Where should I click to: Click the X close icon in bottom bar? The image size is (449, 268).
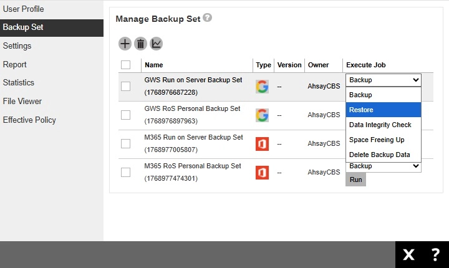coord(408,254)
